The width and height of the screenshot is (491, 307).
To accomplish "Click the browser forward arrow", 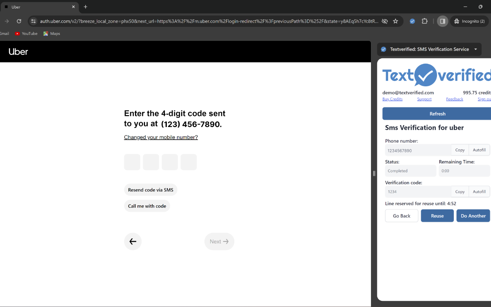I will [x=7, y=21].
